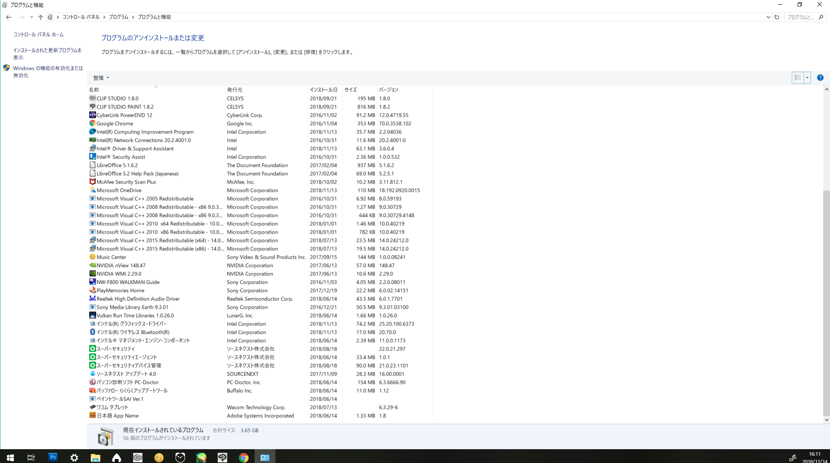
Task: Sort by the バージョン column header
Action: (405, 90)
